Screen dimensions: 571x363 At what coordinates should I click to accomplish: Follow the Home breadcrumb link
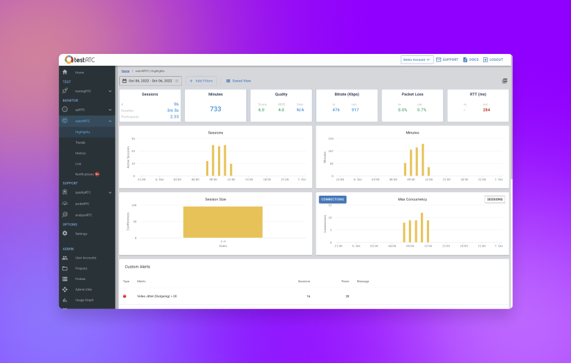click(125, 71)
